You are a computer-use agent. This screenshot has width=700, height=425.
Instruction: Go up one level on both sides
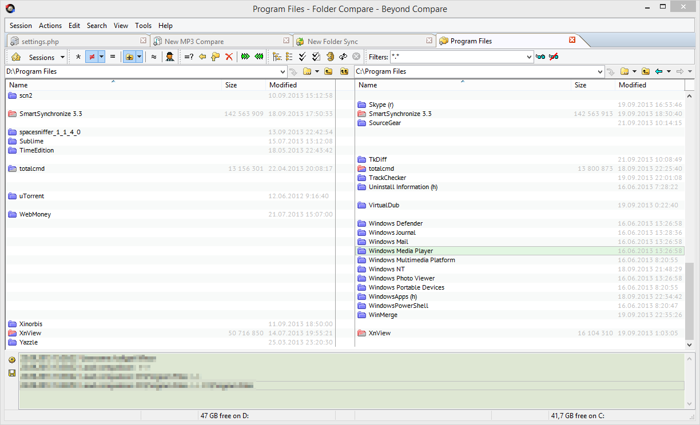pos(344,71)
